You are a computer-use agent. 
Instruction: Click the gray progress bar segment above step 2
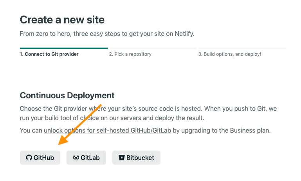coord(152,48)
